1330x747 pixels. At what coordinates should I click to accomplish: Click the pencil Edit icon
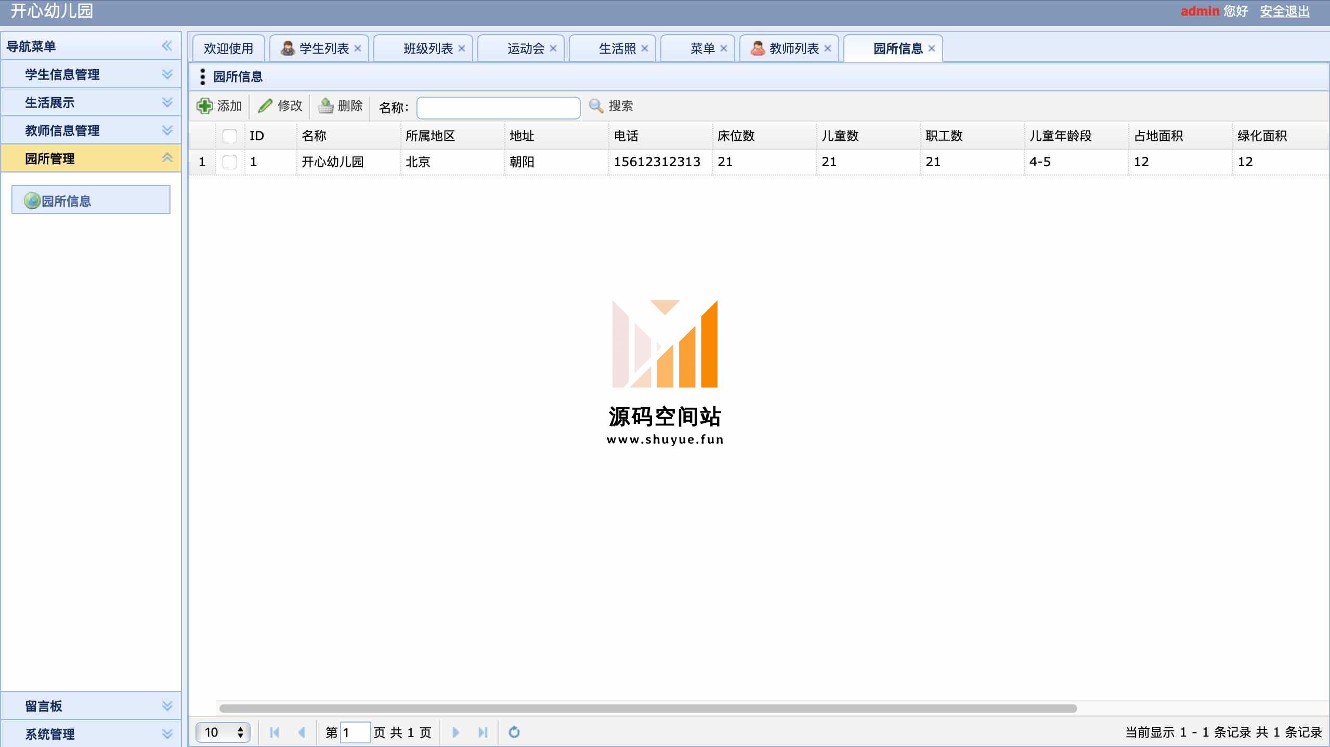click(x=265, y=106)
